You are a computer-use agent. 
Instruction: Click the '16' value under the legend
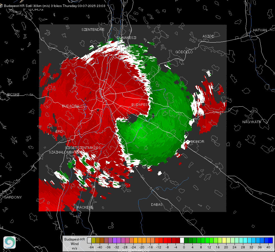pos(218,247)
